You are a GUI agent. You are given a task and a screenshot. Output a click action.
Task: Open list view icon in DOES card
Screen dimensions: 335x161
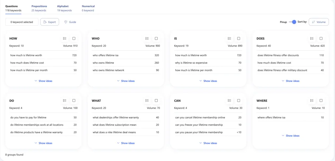(312, 39)
